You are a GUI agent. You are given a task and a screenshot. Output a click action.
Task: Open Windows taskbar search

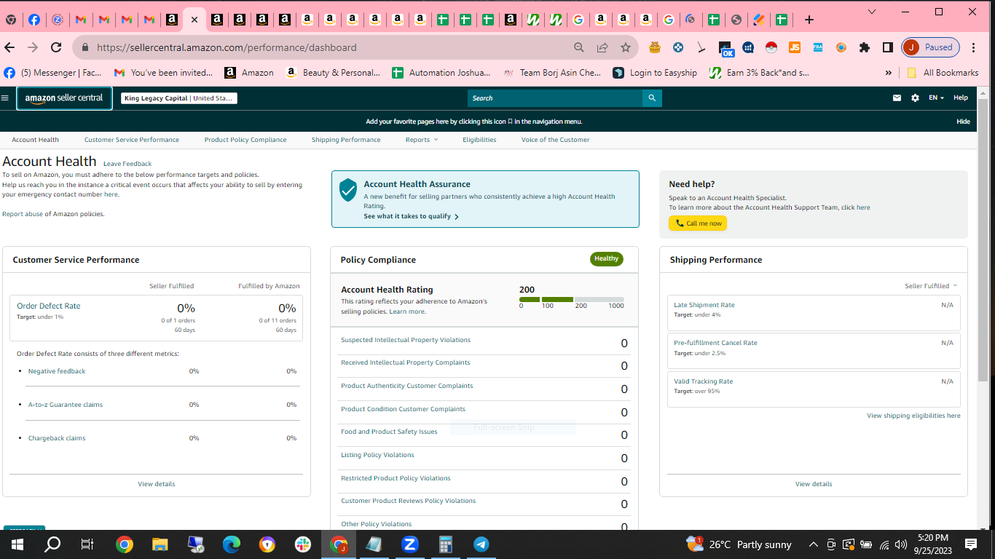52,544
